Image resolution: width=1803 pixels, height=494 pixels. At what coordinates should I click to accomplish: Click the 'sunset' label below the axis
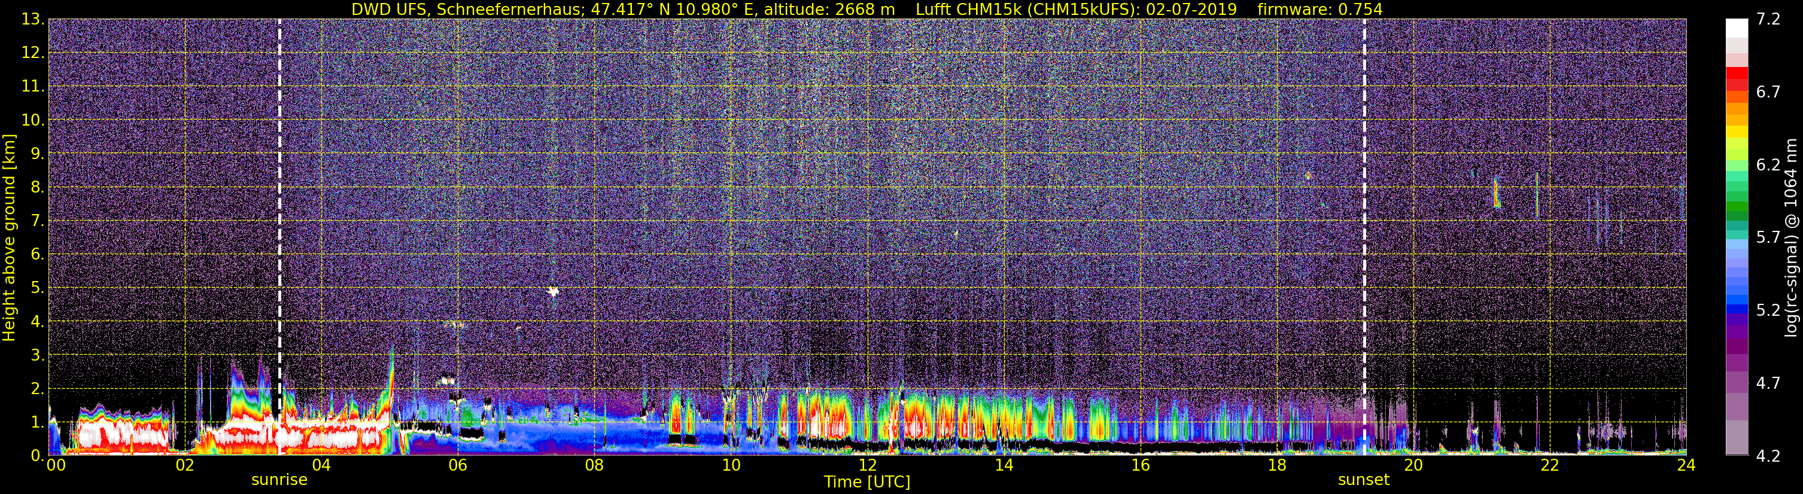[x=1363, y=480]
